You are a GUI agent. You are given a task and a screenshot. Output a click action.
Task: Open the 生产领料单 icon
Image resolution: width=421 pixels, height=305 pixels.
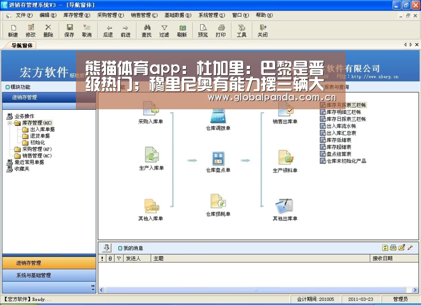[x=285, y=161]
